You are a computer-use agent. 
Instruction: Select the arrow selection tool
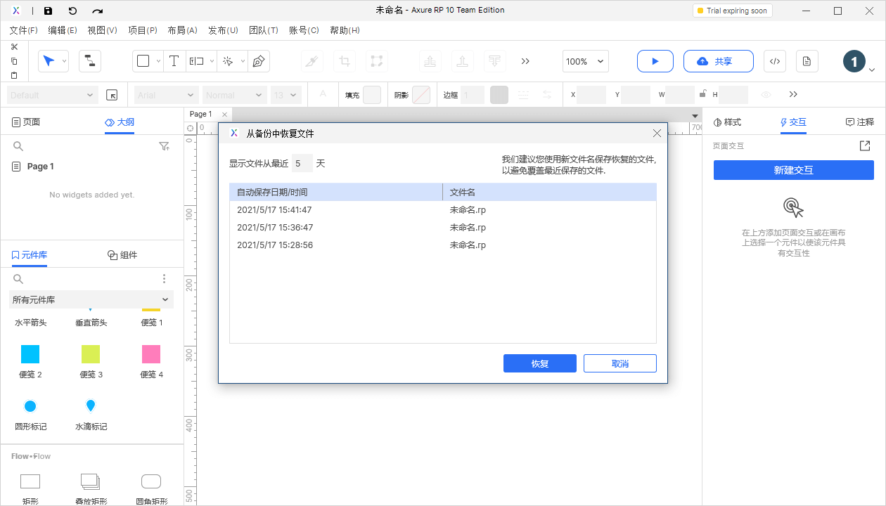click(48, 61)
